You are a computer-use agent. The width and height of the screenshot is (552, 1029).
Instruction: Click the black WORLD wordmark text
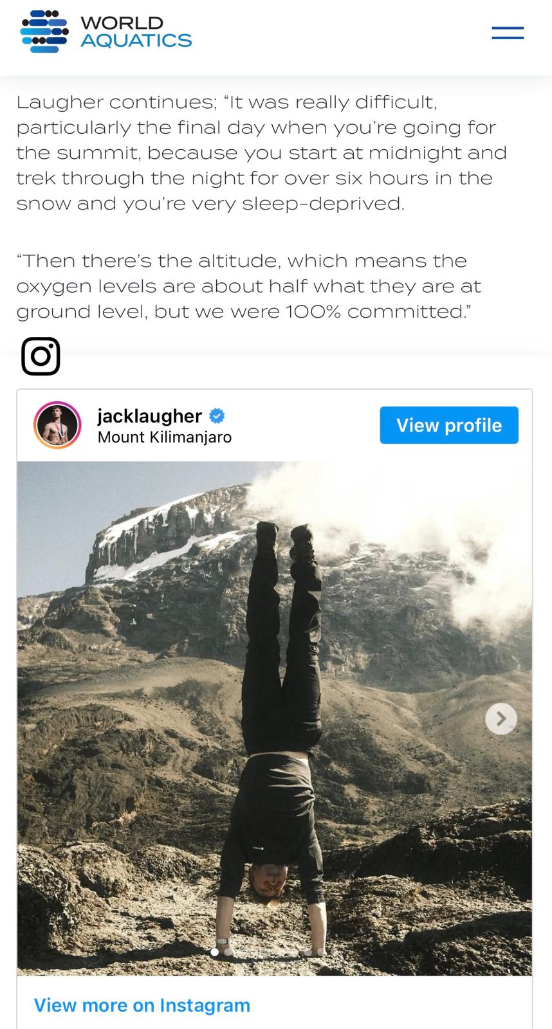click(x=122, y=23)
